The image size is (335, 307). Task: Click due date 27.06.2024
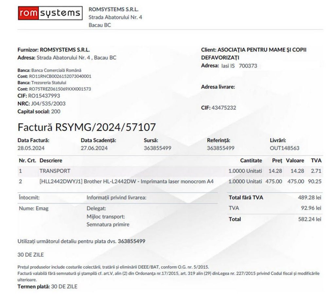(94, 148)
